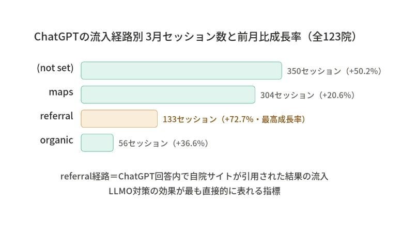The height and width of the screenshot is (233, 417).
Task: Click the 304セッション value label
Action: click(287, 95)
